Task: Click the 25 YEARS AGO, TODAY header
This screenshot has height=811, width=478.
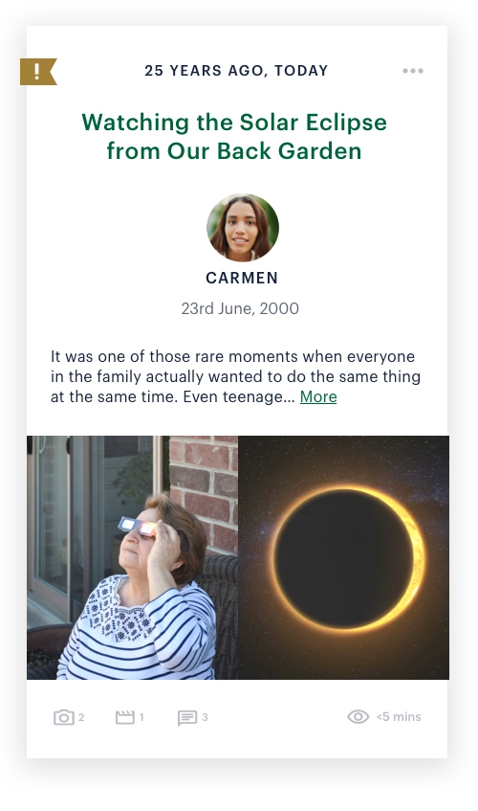Action: coord(236,70)
